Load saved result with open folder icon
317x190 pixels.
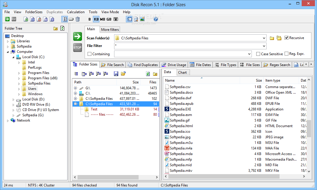[x=123, y=74]
